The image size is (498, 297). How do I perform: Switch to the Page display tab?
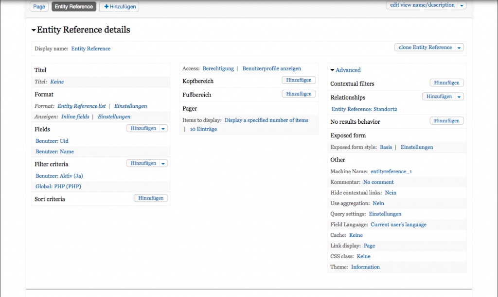click(x=39, y=7)
